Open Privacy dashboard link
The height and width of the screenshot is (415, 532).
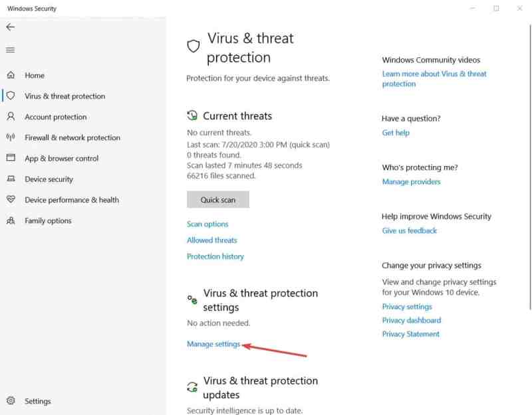(412, 320)
